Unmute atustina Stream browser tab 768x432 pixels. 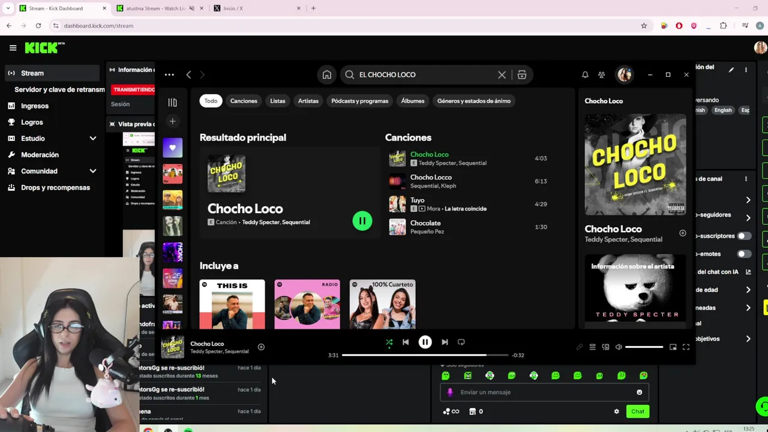(192, 8)
